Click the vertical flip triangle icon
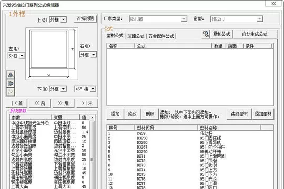 click(x=11, y=83)
